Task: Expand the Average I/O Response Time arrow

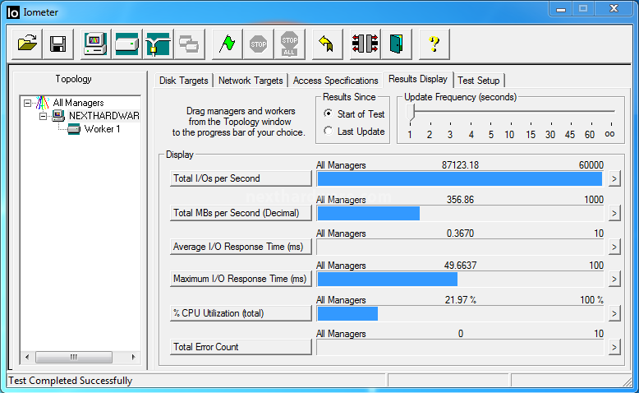Action: tap(614, 247)
